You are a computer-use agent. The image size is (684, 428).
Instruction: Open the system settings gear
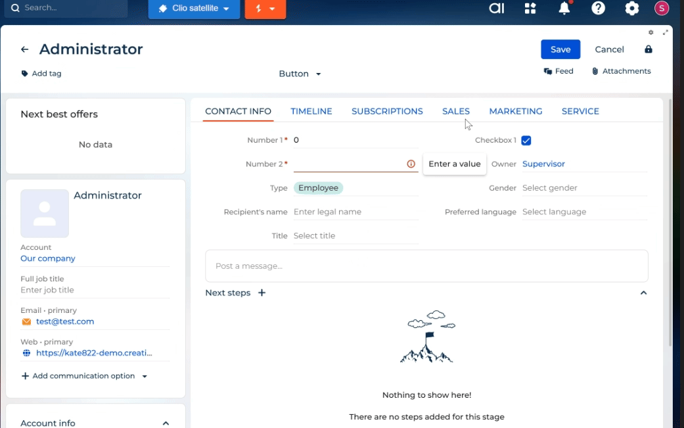click(632, 9)
